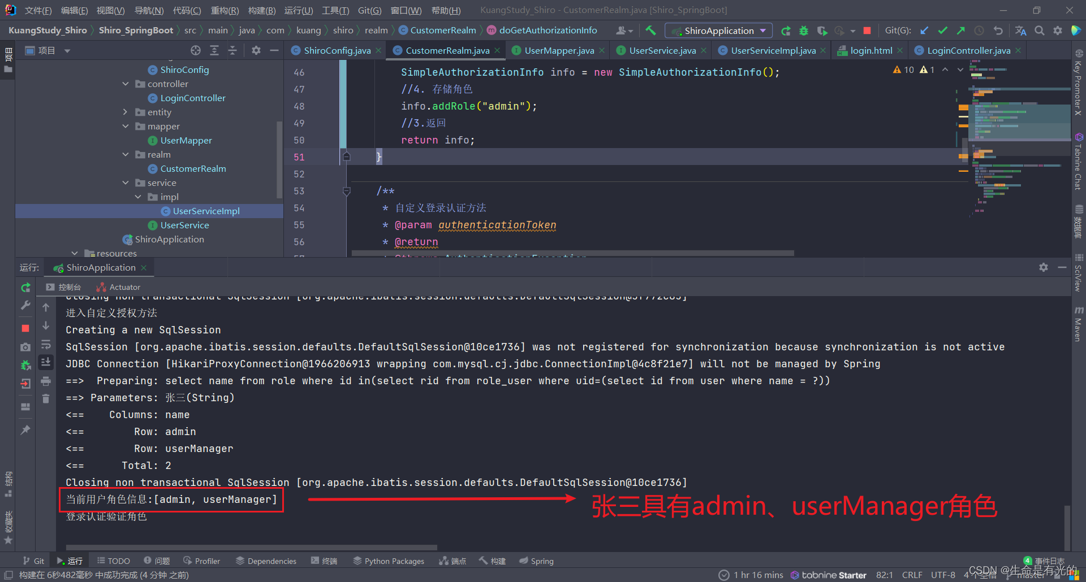Open project view mode dropdown arrow
Screen dimensions: 1086x582
click(x=67, y=51)
